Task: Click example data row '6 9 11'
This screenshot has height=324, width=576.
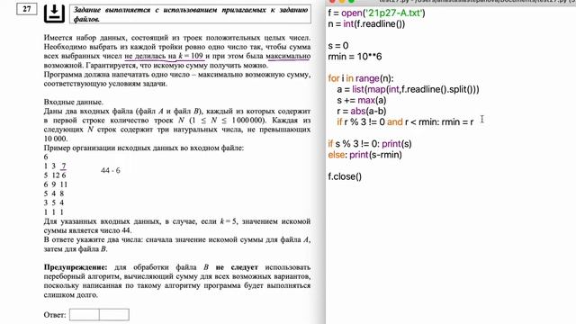Action: pos(56,184)
